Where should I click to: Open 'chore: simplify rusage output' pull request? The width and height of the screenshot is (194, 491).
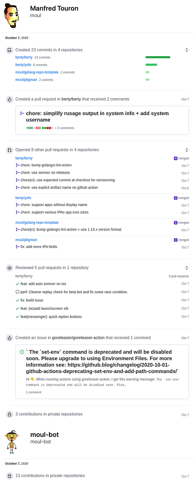point(97,117)
